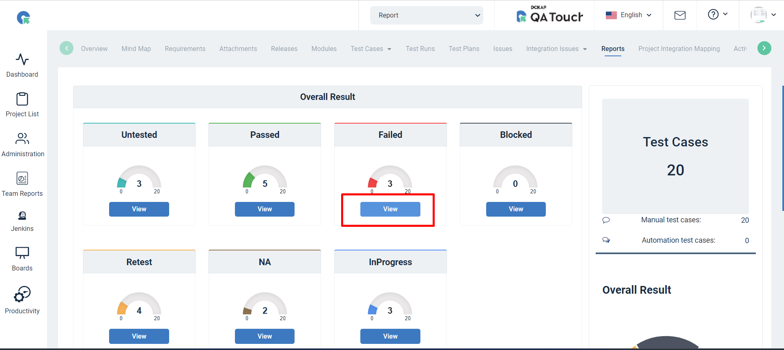
Task: Switch to the Issues tab
Action: tap(503, 49)
